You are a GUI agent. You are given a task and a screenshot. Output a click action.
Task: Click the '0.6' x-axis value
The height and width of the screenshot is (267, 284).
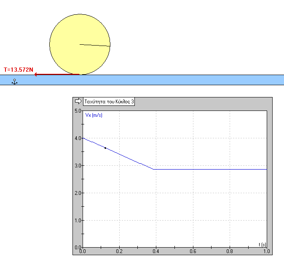pyautogui.click(x=193, y=251)
